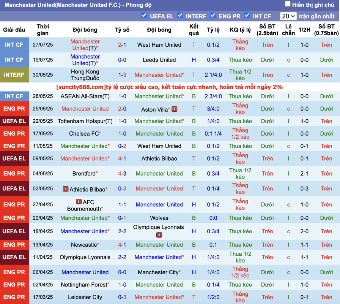Click the 0:0 odds in Wolves row
The width and height of the screenshot is (340, 304).
[213, 218]
